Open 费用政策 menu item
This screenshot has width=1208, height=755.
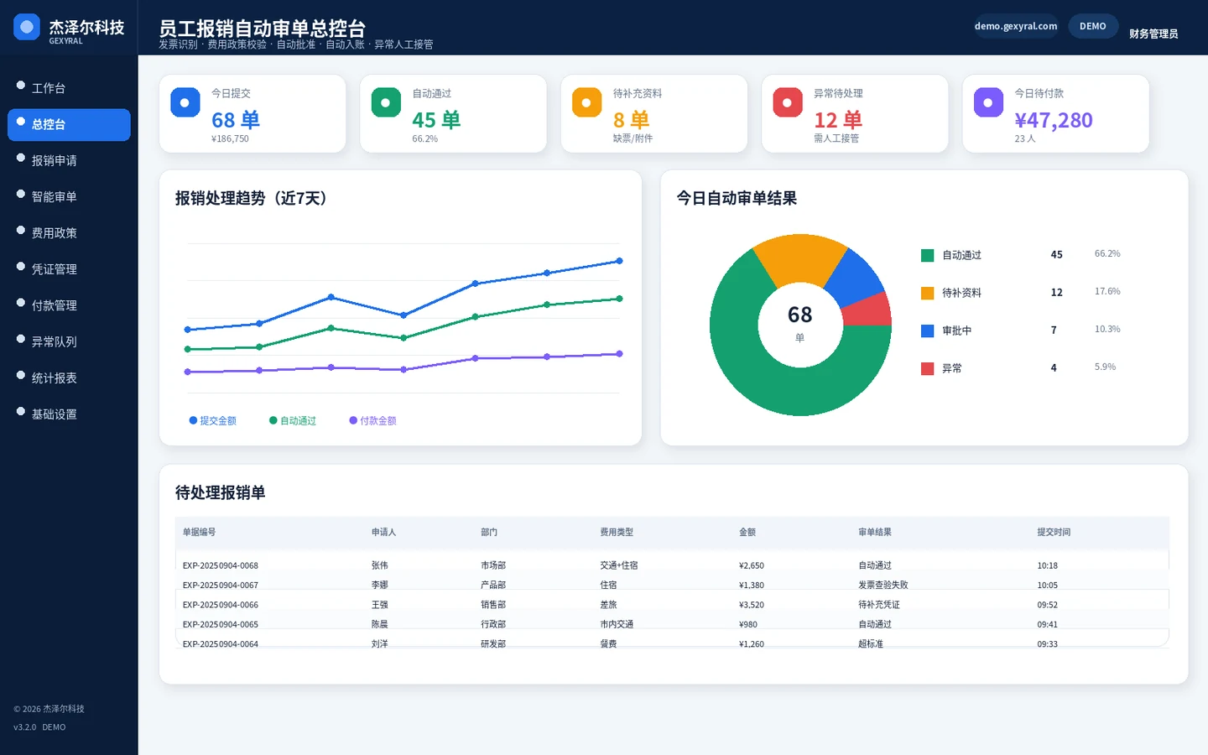coord(69,232)
